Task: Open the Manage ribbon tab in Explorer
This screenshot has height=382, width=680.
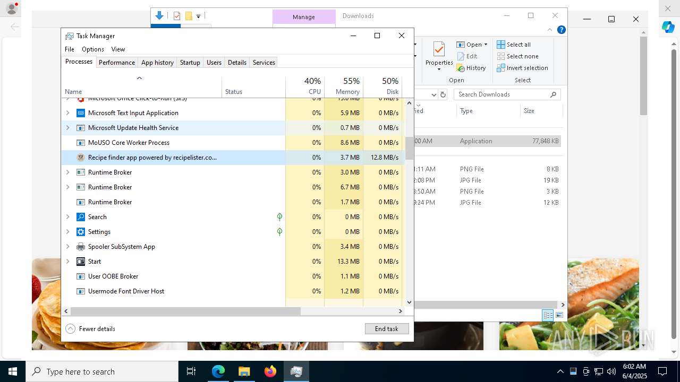Action: click(x=304, y=17)
